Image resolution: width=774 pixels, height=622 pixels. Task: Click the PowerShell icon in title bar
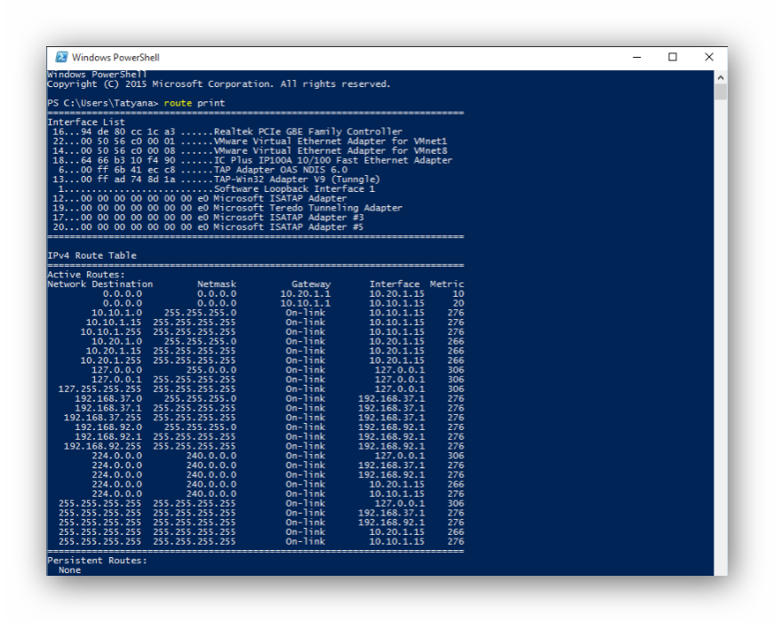[x=61, y=57]
